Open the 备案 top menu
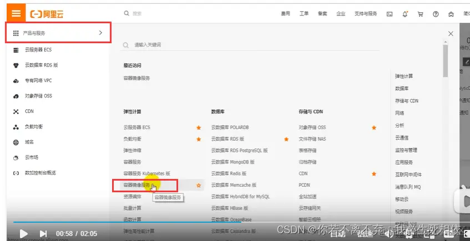The height and width of the screenshot is (241, 470). [322, 14]
